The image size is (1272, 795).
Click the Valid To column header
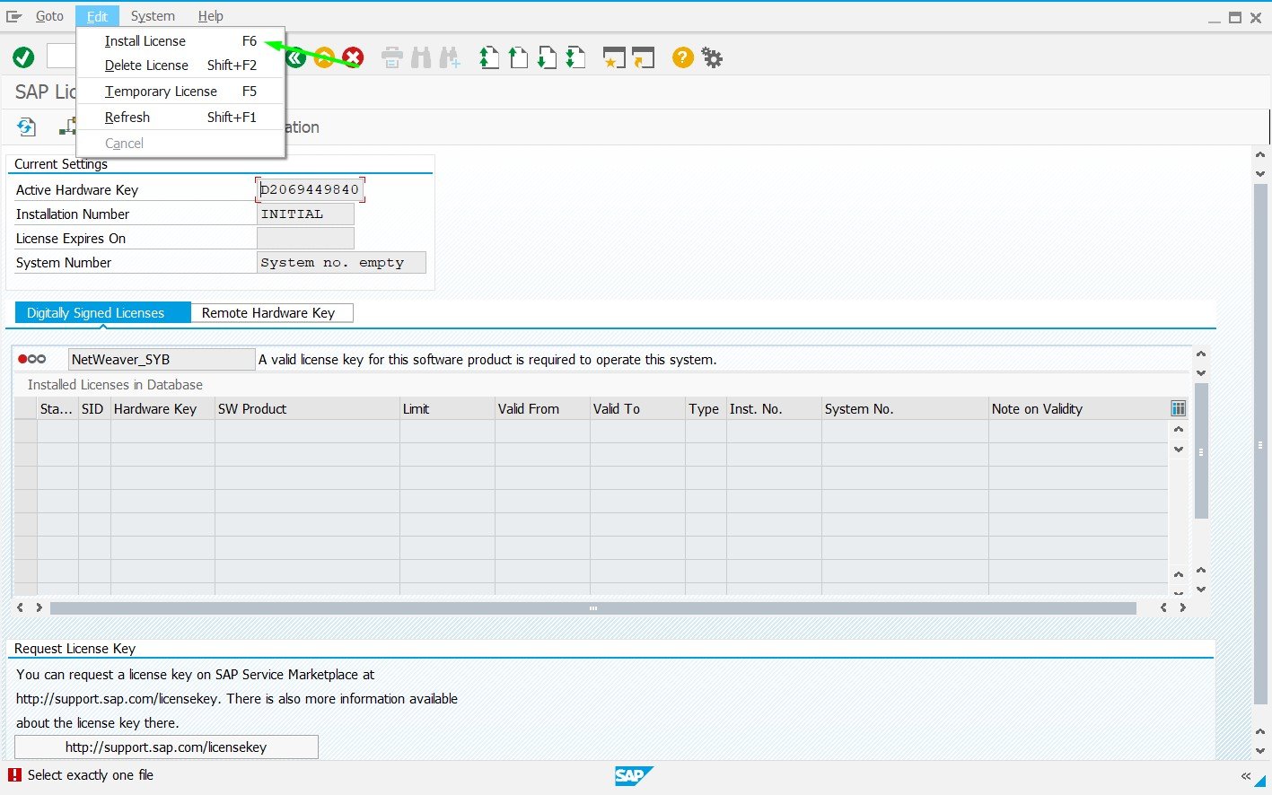tap(637, 408)
